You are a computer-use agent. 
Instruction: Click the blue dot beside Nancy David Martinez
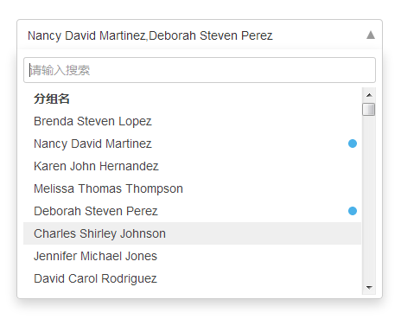point(353,144)
